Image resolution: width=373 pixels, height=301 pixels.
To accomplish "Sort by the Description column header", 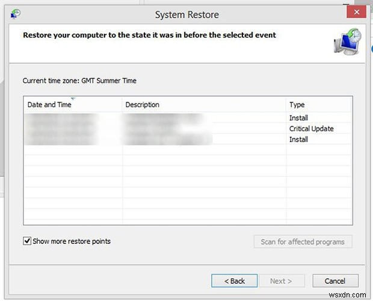I will (x=204, y=105).
